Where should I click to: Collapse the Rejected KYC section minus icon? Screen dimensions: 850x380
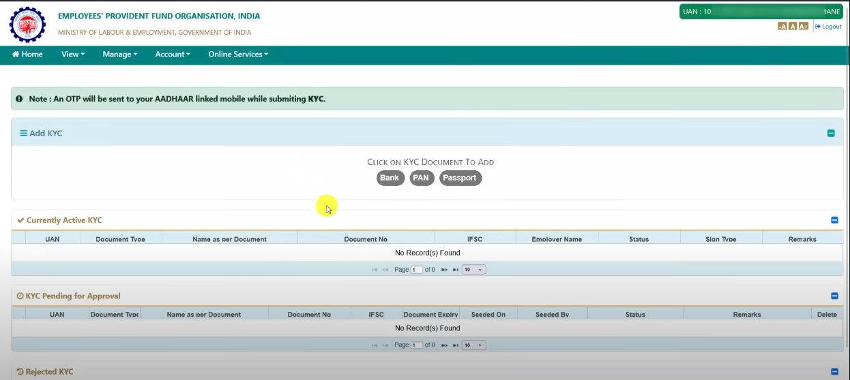click(834, 372)
